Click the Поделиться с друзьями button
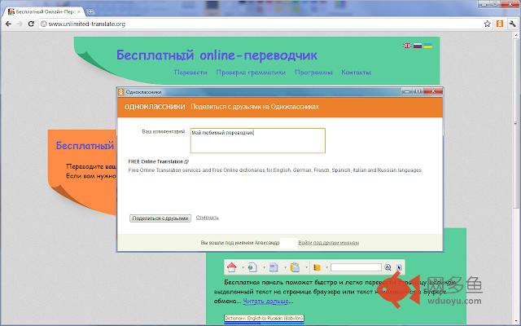The image size is (521, 326). coord(160,218)
